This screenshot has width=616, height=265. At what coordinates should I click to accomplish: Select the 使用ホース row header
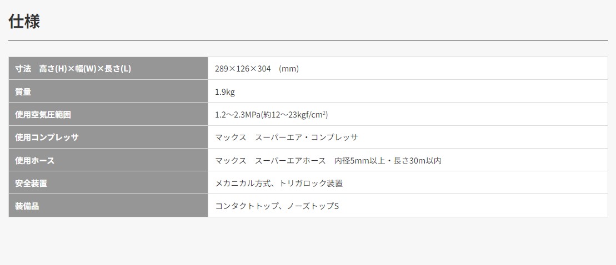(x=108, y=160)
